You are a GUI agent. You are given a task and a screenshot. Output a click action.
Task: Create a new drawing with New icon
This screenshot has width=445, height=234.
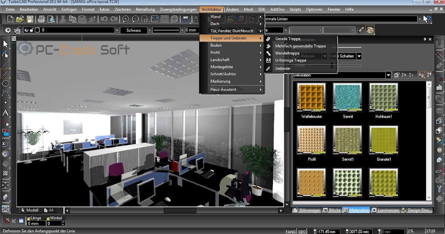pyautogui.click(x=10, y=19)
